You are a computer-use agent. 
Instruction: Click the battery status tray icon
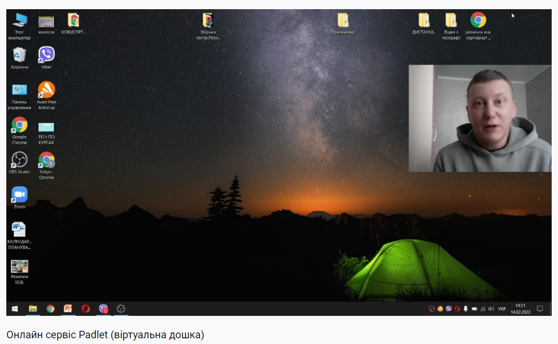tap(474, 309)
